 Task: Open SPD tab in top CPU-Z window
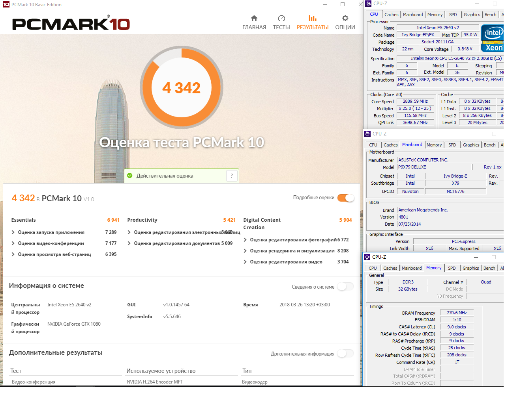[453, 15]
